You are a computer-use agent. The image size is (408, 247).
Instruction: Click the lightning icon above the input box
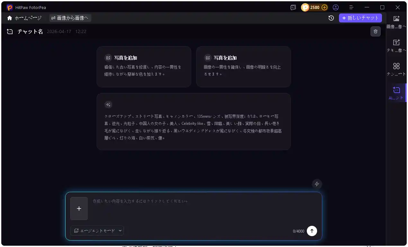317,184
